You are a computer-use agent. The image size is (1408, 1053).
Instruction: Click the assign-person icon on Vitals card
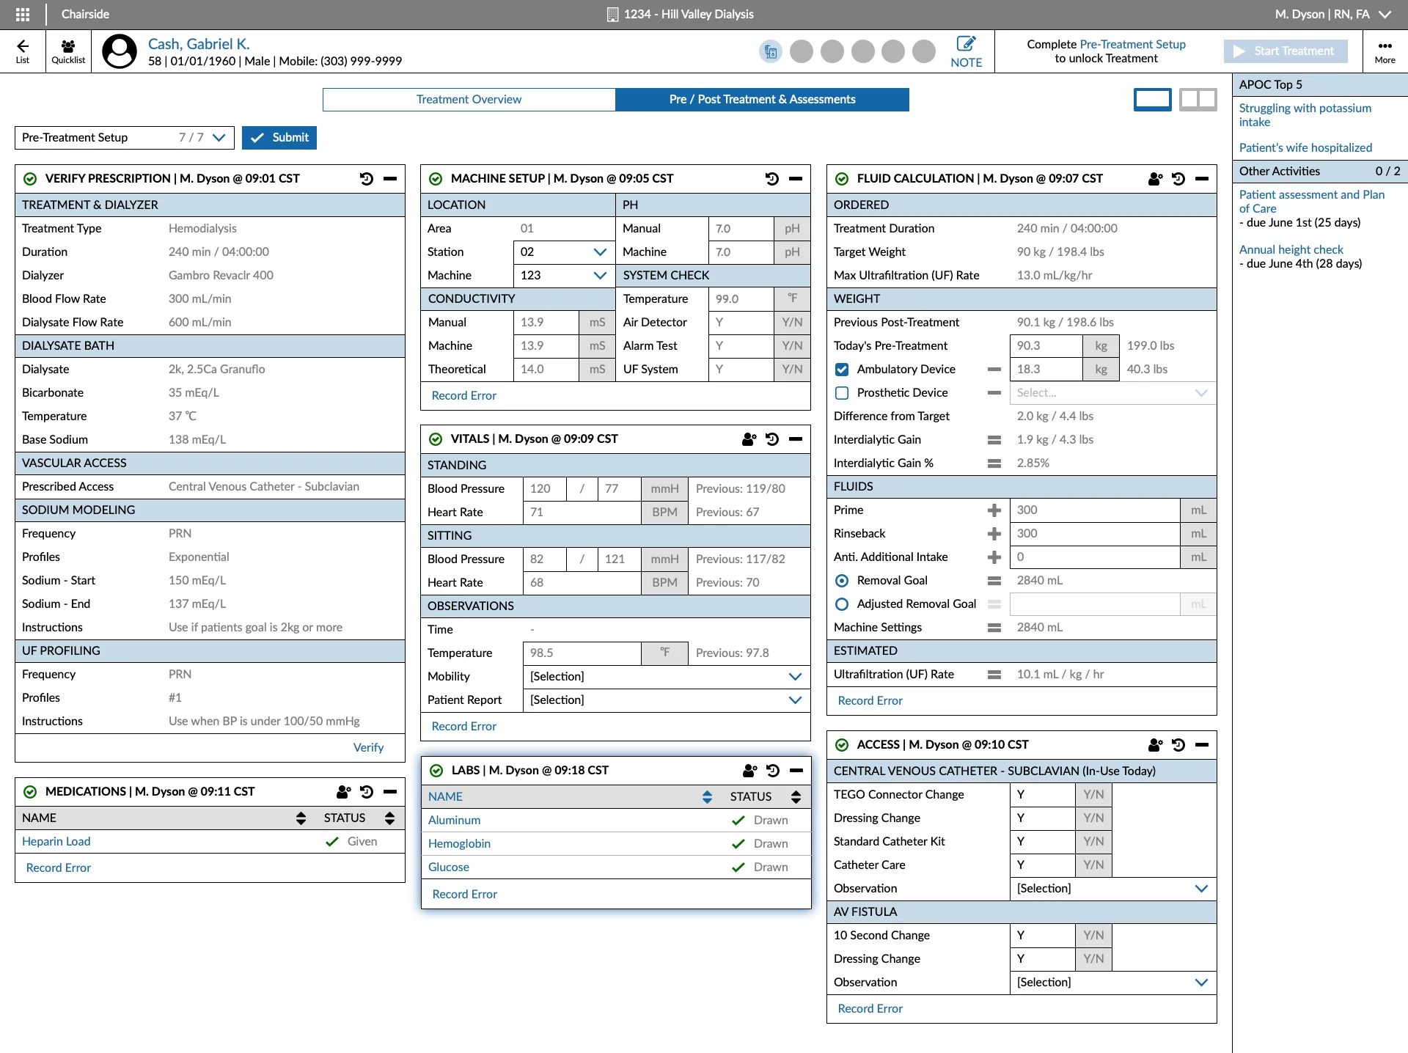[749, 439]
